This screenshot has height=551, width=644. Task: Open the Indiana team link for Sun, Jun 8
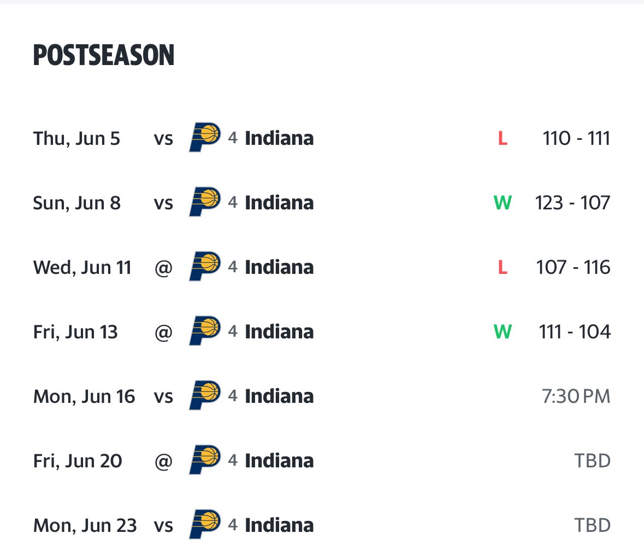[x=279, y=203]
